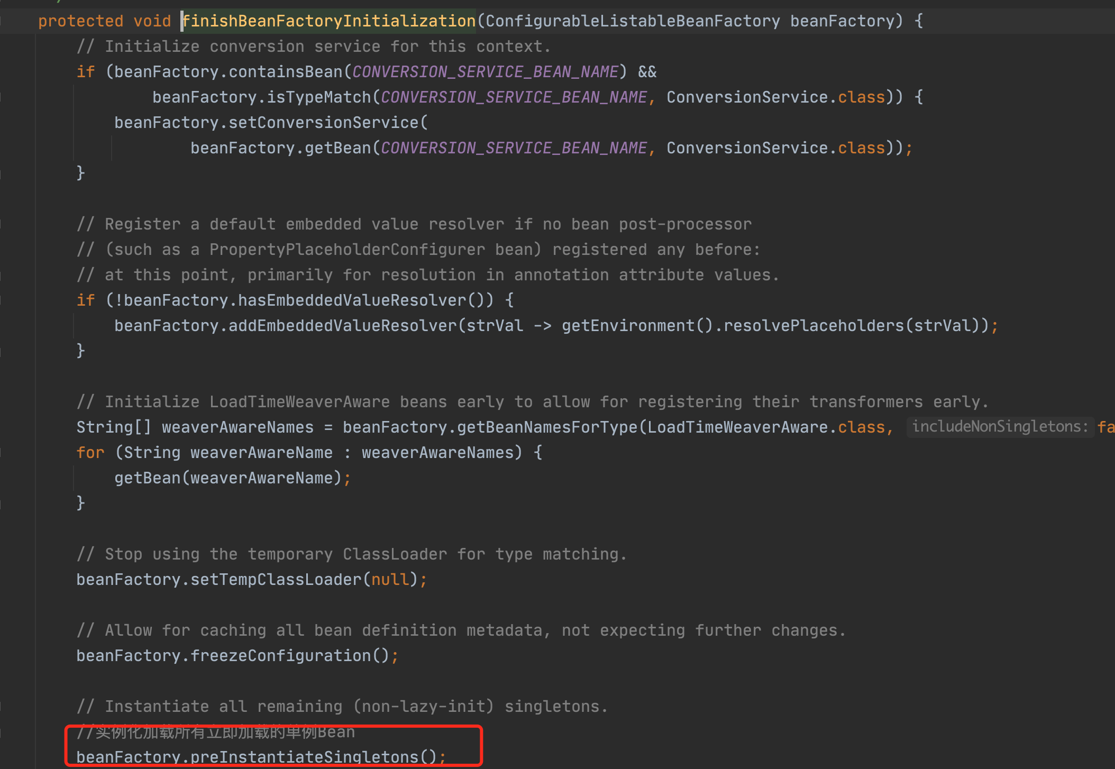Screen dimensions: 1115x769
Task: Click the preInstantiateSingletons method call
Action: point(304,757)
